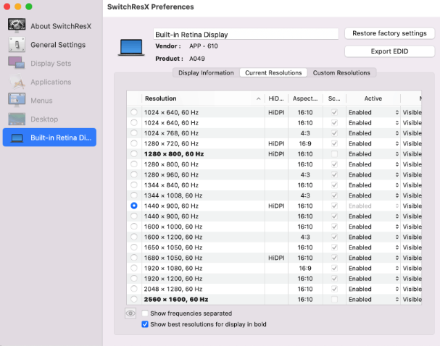The height and width of the screenshot is (346, 440).
Task: Click Export EDID button
Action: (x=389, y=51)
